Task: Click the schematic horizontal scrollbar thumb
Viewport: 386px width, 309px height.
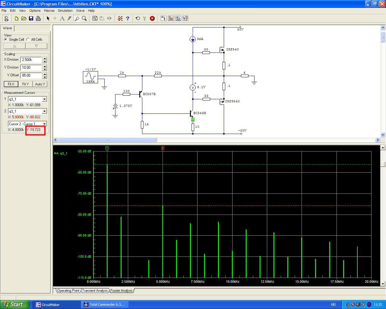Action: pyautogui.click(x=107, y=140)
